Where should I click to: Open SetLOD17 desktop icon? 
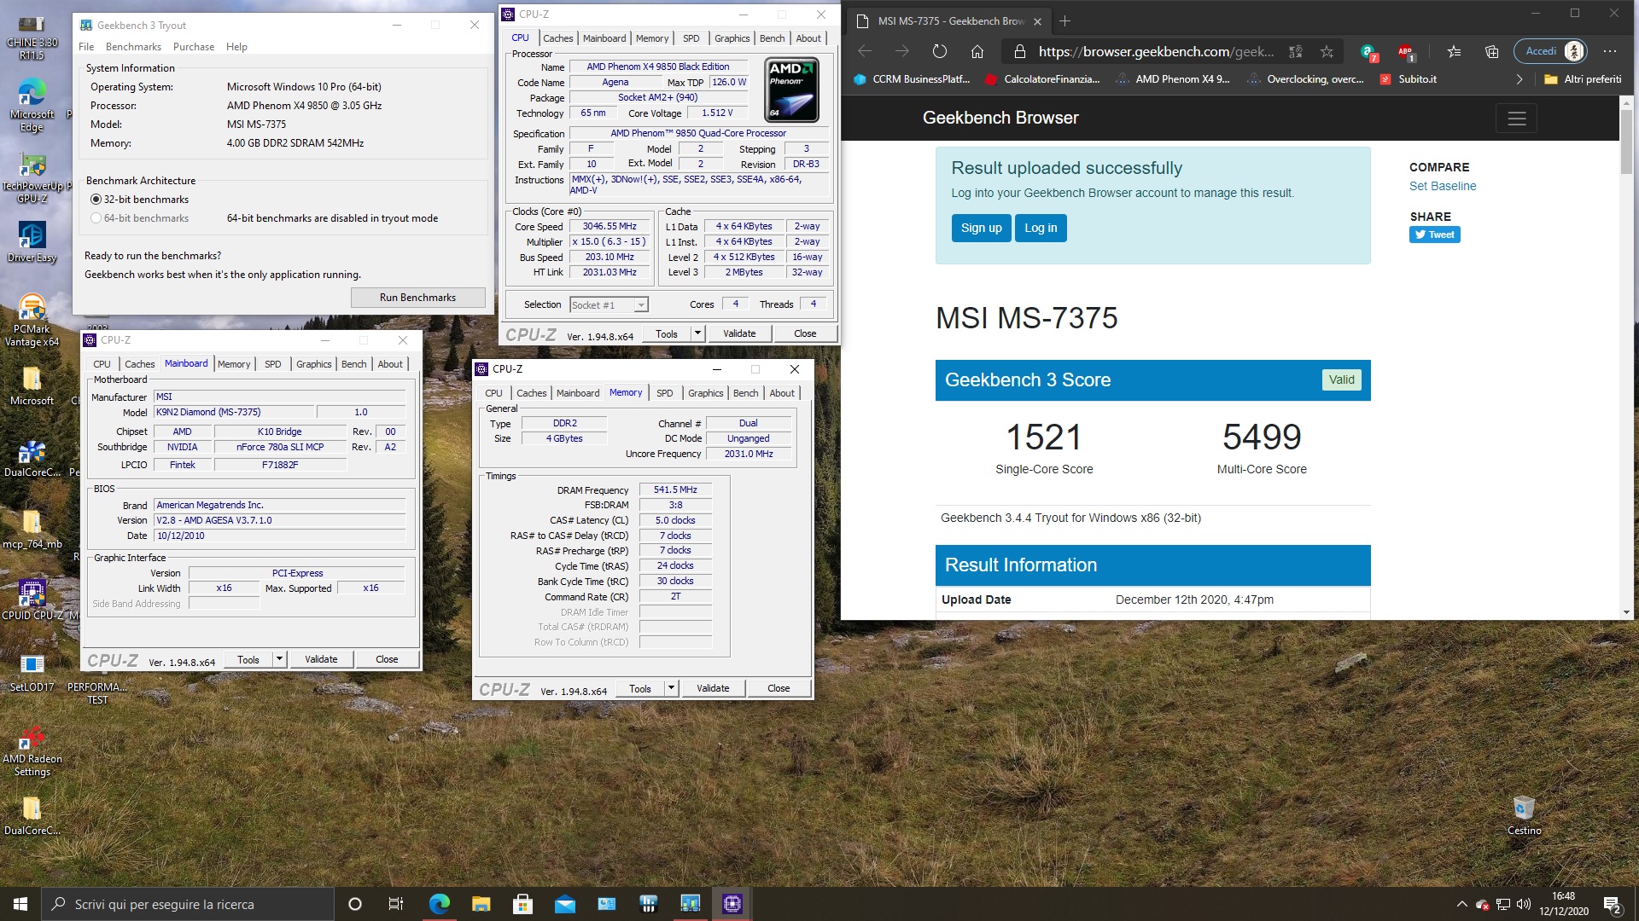pyautogui.click(x=32, y=672)
